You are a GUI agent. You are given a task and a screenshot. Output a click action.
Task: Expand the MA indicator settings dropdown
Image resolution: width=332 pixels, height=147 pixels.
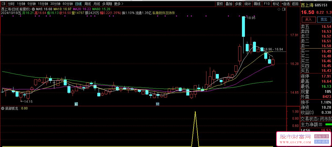[33, 9]
